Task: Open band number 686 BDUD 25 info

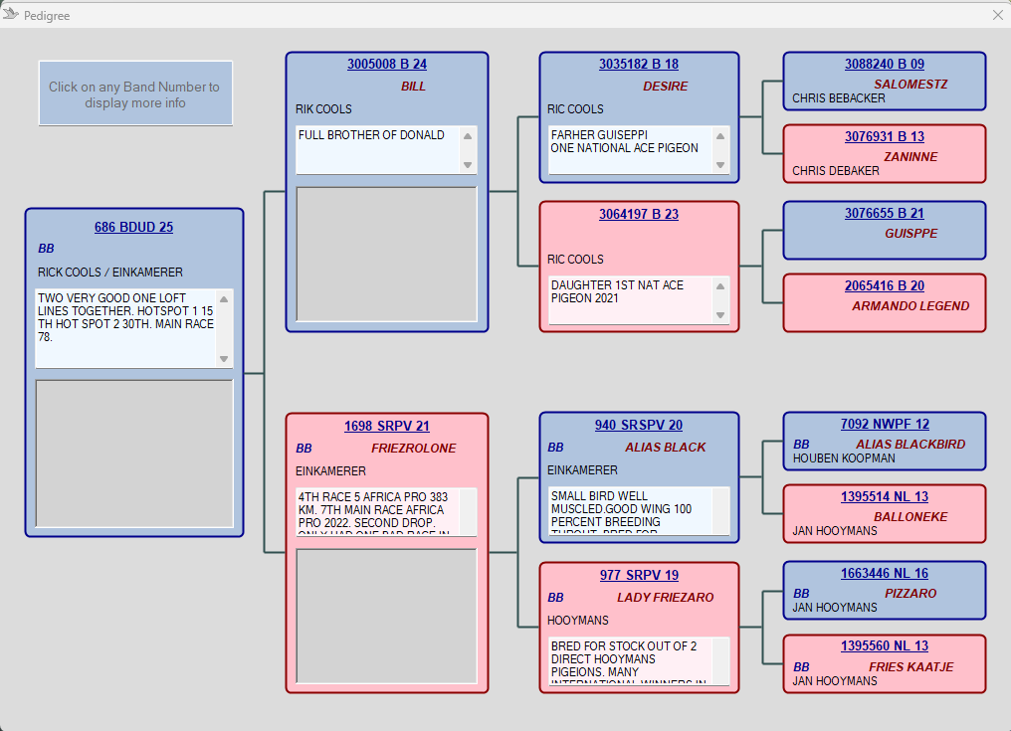Action: coord(133,227)
